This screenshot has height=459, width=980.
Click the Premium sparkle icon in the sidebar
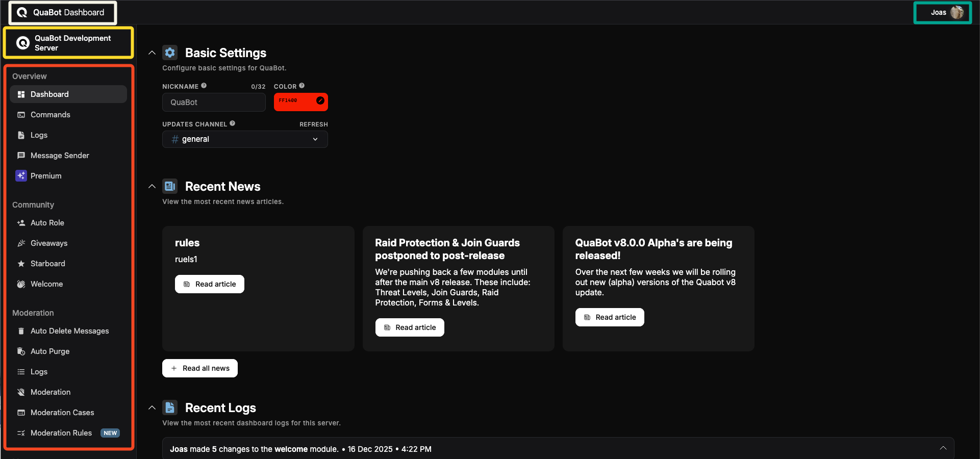[x=21, y=176]
